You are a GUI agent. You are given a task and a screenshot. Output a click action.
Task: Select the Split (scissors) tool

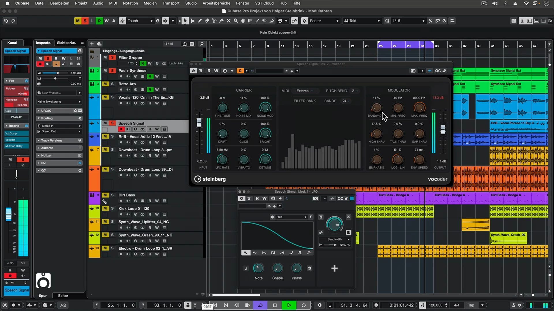[214, 20]
